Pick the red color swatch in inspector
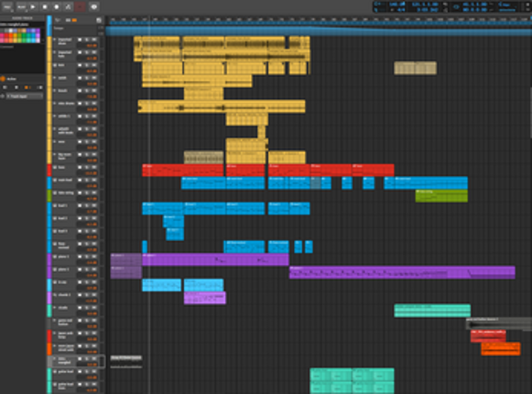This screenshot has height=394, width=532. [6, 36]
